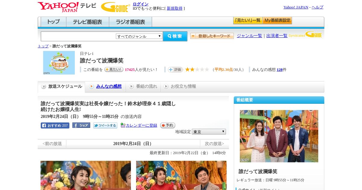The height and width of the screenshot is (190, 362).
Task: Click the calendar icon beside カレンダーに登録
Action: click(123, 125)
